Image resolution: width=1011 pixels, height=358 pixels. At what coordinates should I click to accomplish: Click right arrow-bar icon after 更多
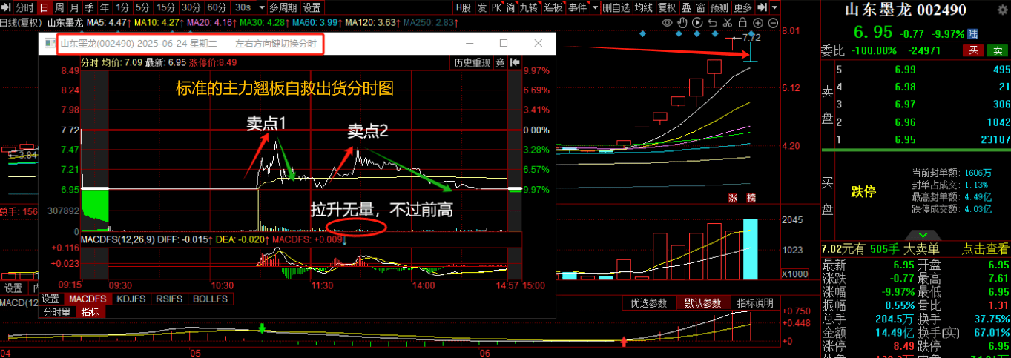coord(762,7)
